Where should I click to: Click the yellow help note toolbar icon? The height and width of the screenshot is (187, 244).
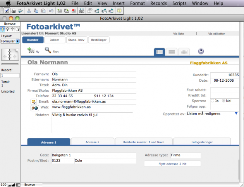[x=119, y=11]
